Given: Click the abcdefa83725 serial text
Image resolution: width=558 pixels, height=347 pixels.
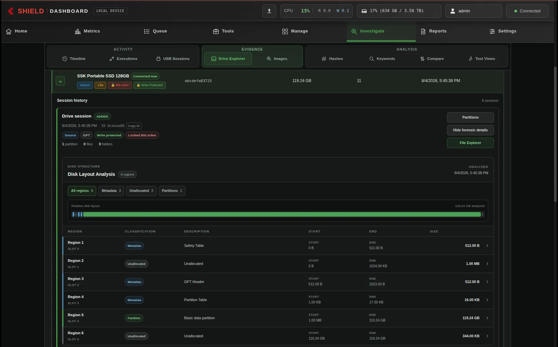Looking at the screenshot, I should point(198,81).
